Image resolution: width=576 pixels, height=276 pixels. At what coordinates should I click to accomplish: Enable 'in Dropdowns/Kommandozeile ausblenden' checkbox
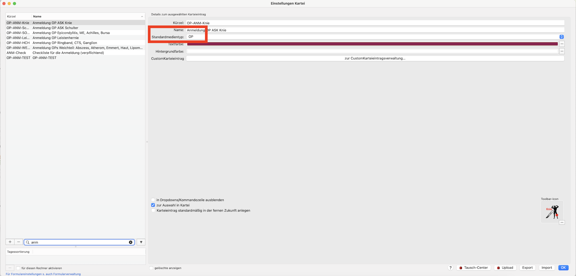click(153, 200)
